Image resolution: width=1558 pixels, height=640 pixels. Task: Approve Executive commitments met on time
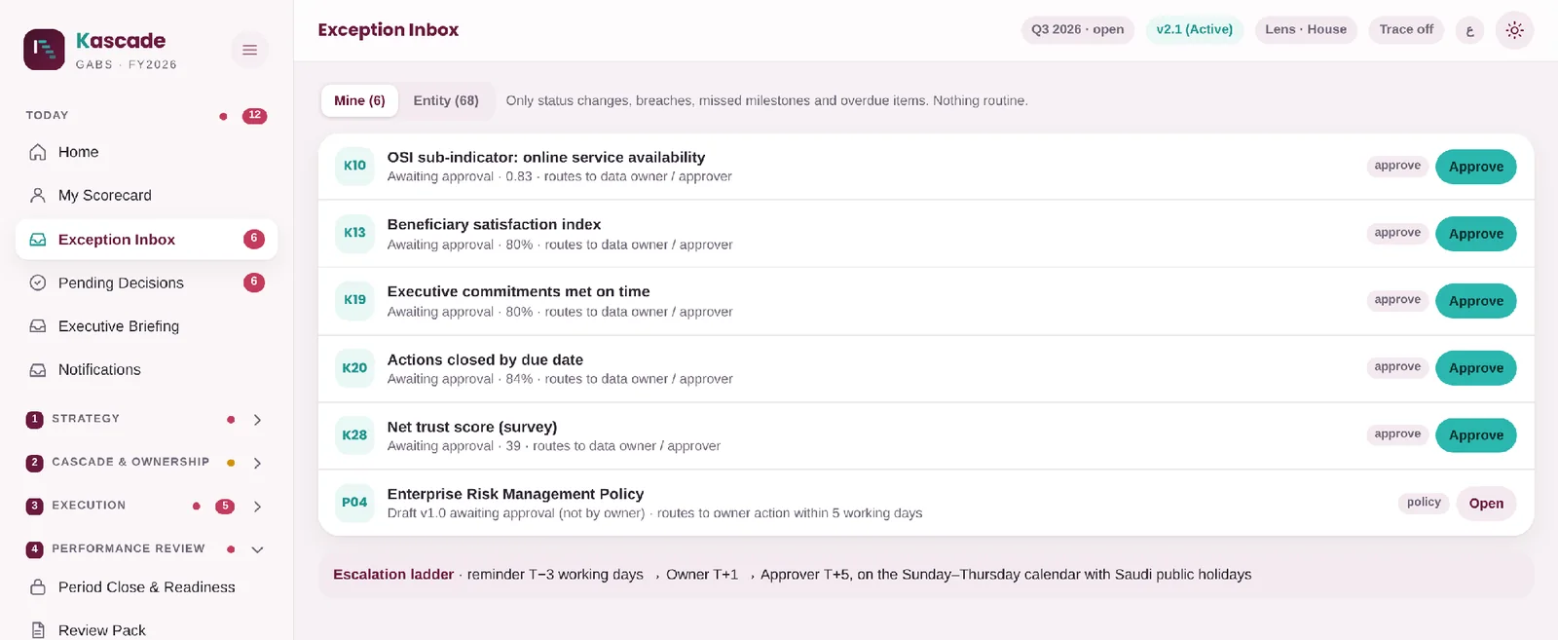[x=1475, y=301]
